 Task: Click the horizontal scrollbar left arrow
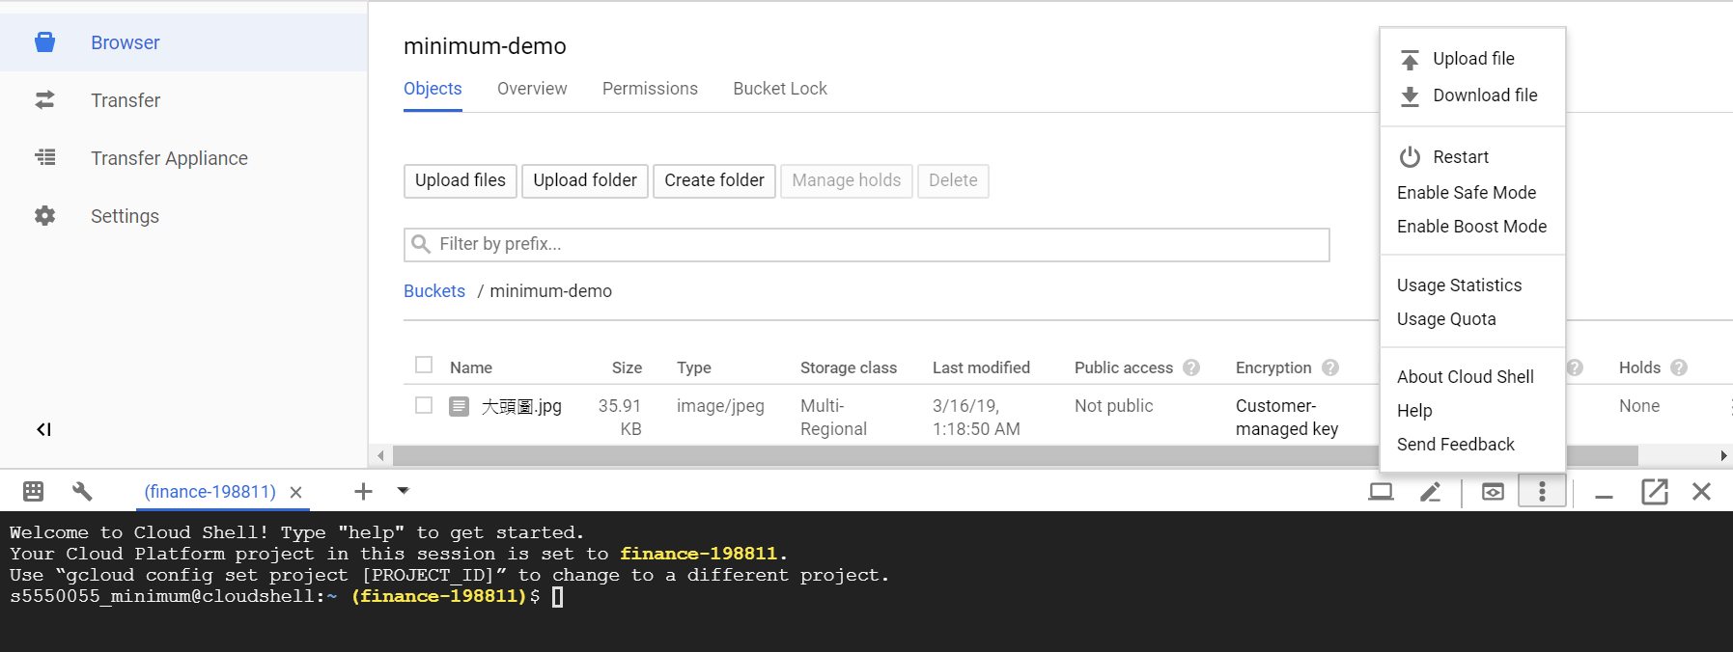[380, 455]
